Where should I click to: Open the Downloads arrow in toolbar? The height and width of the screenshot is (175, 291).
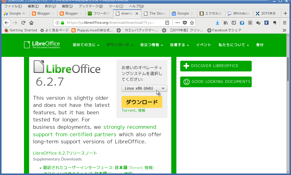point(217,23)
